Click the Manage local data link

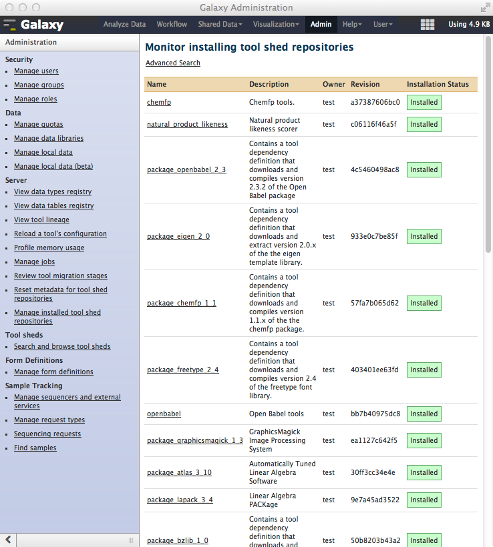tap(43, 152)
